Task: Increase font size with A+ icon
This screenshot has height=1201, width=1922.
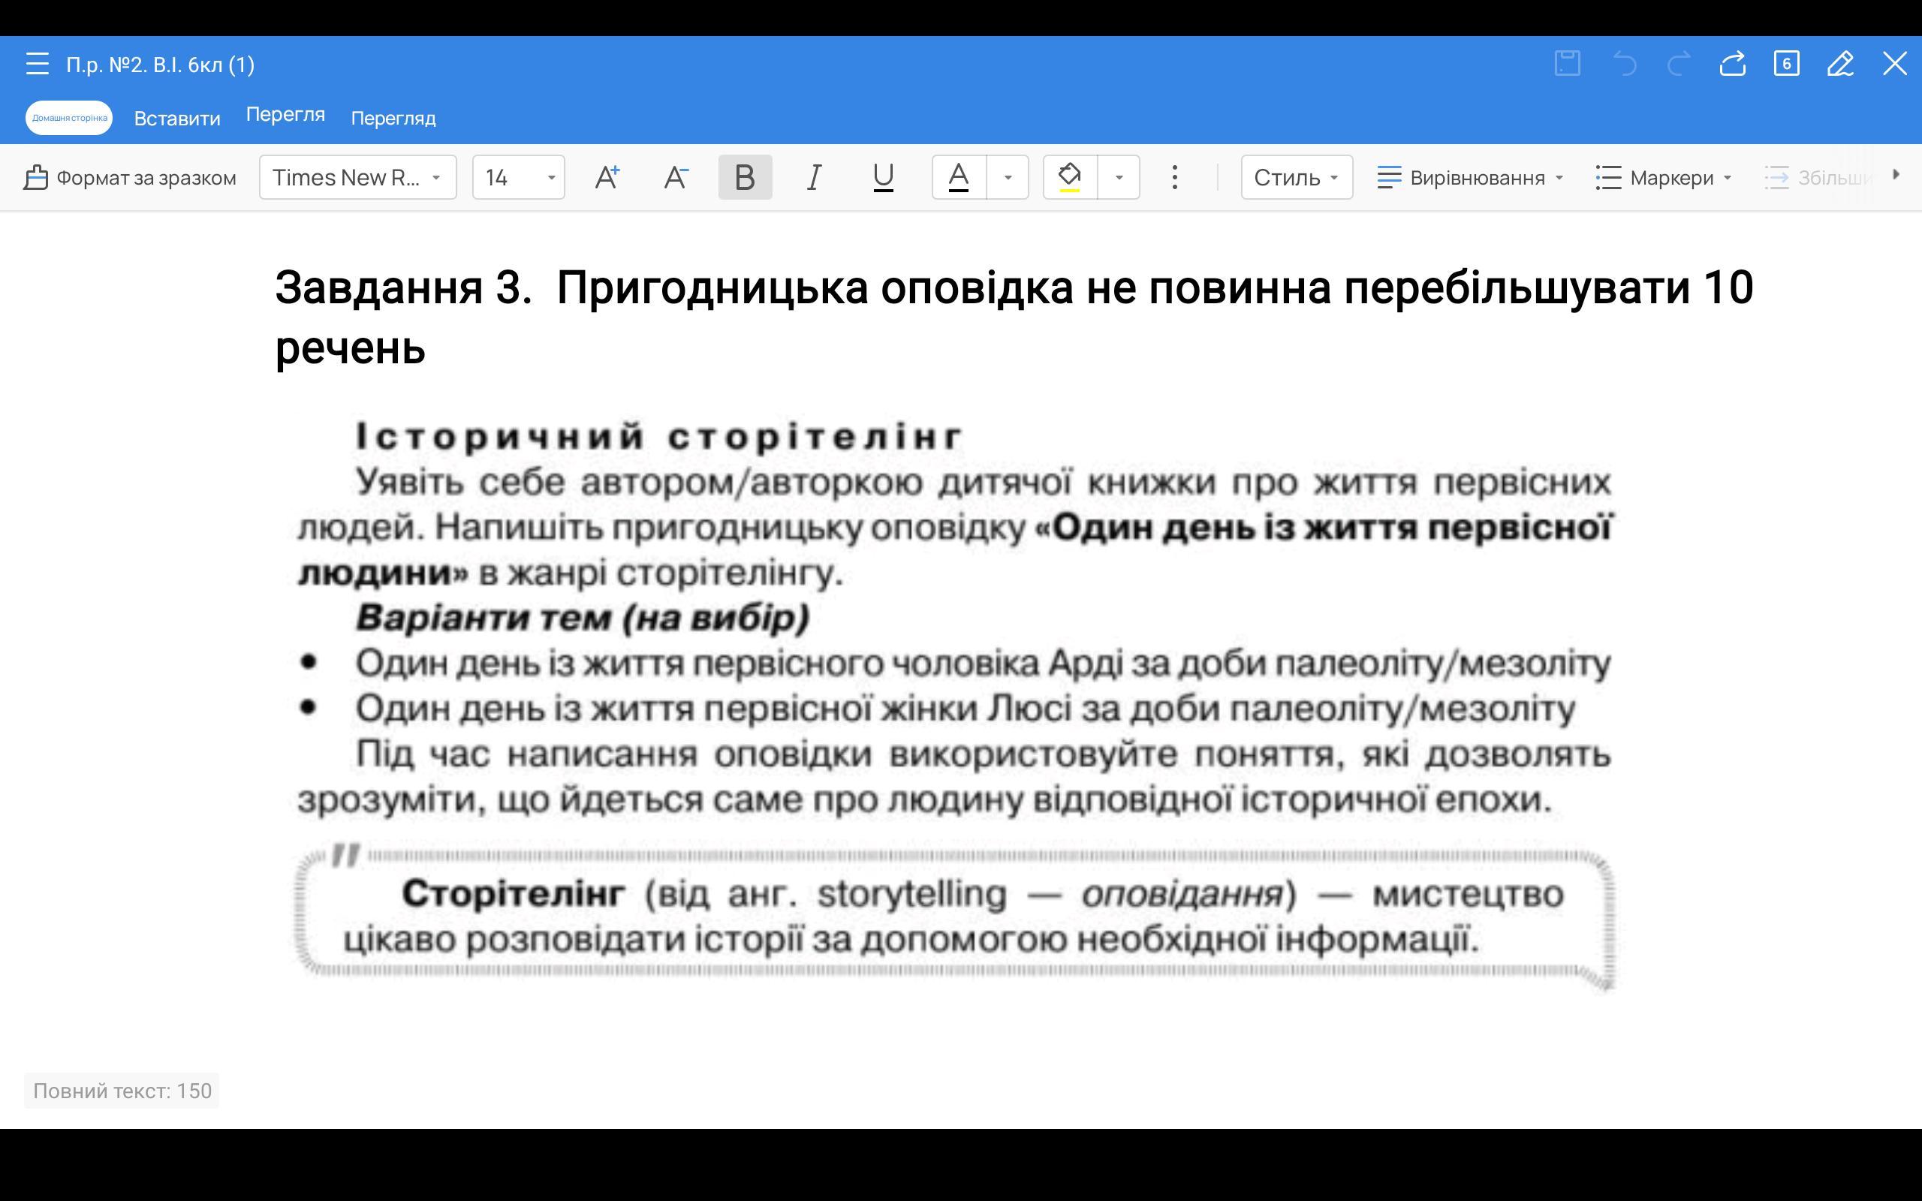Action: [x=607, y=176]
